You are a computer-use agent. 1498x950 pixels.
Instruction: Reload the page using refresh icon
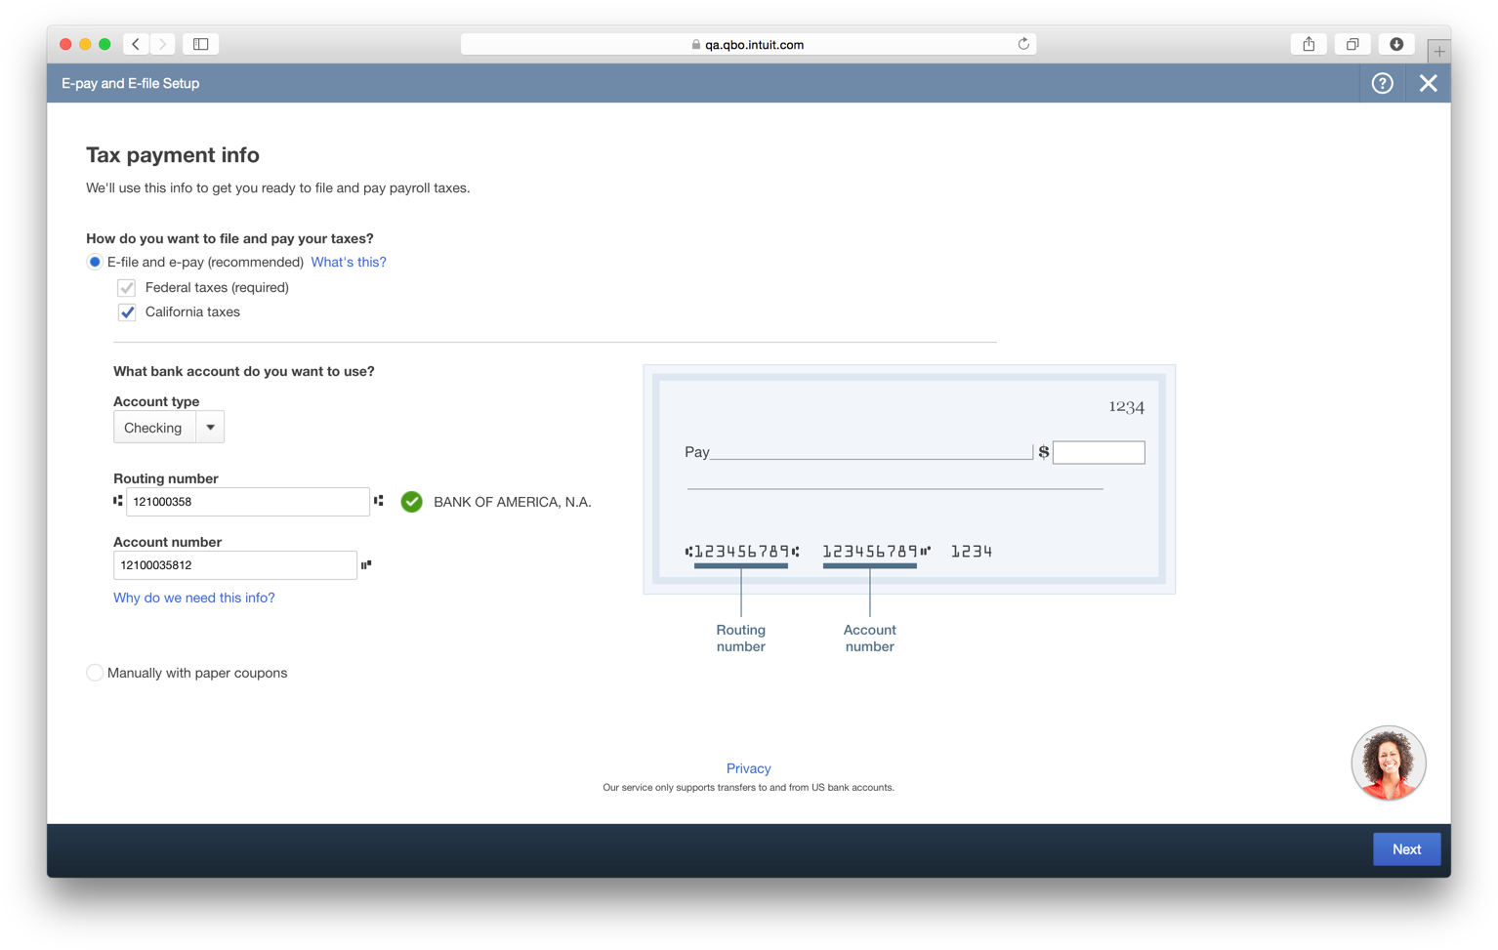(1023, 44)
